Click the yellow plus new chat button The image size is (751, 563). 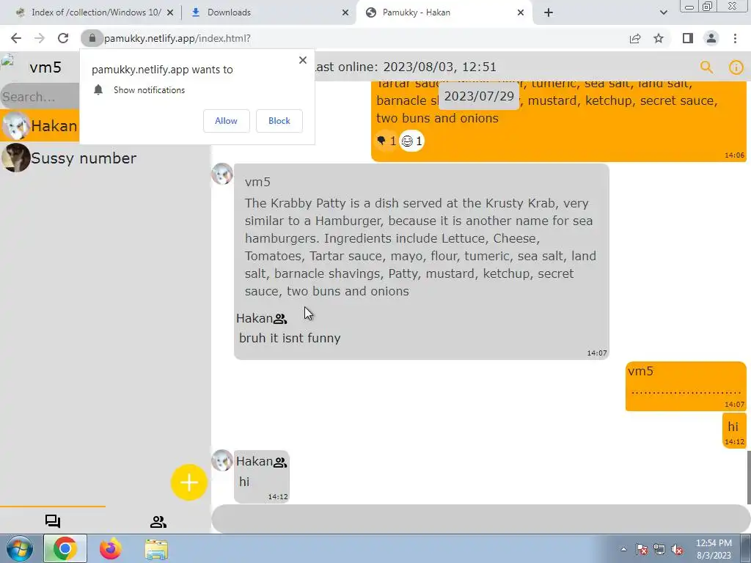pyautogui.click(x=188, y=482)
